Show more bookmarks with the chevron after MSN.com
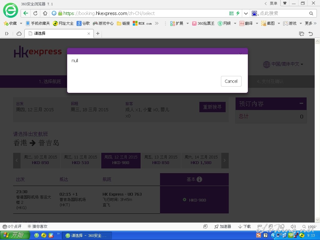The height and width of the screenshot is (240, 320). click(157, 23)
